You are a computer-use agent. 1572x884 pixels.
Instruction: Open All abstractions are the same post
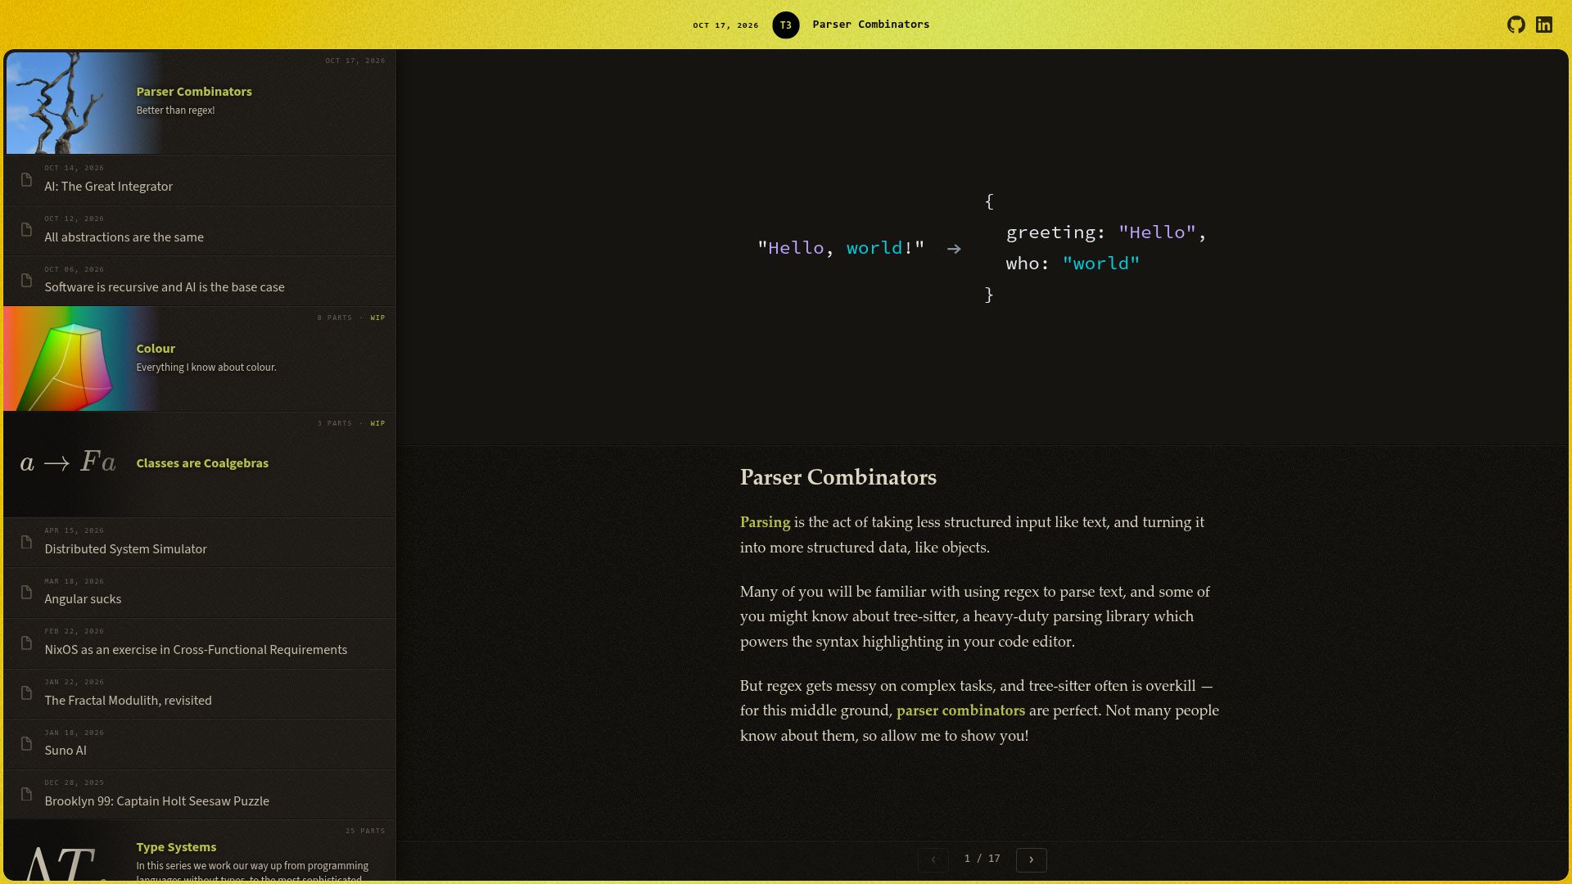124,237
